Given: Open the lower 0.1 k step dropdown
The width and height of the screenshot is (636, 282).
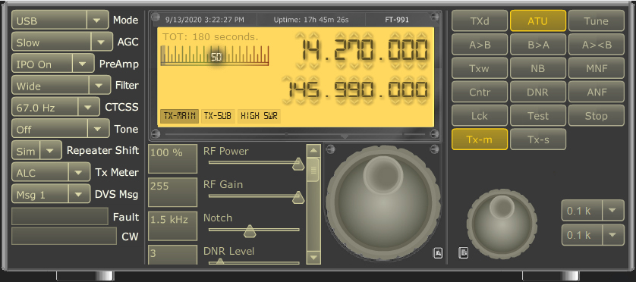Looking at the screenshot, I should 593,234.
